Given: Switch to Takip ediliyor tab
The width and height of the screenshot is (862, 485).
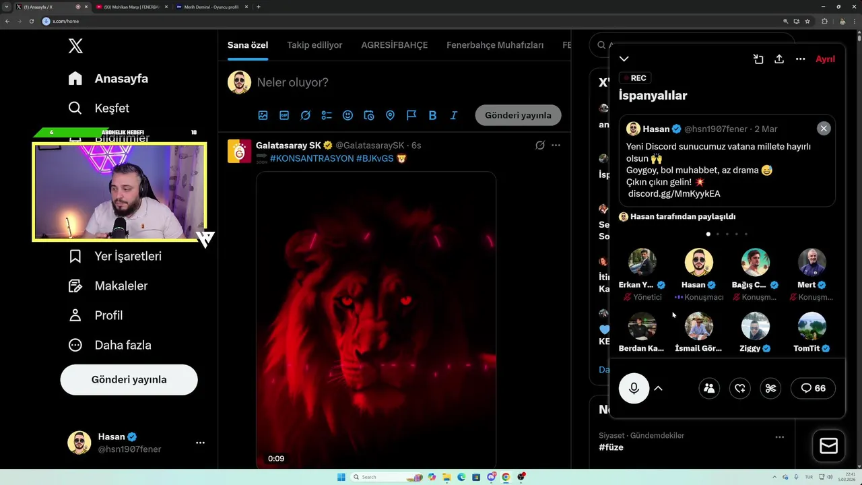Looking at the screenshot, I should [314, 45].
